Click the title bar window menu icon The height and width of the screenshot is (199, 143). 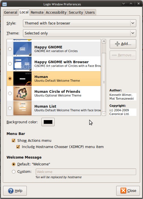click(5, 4)
